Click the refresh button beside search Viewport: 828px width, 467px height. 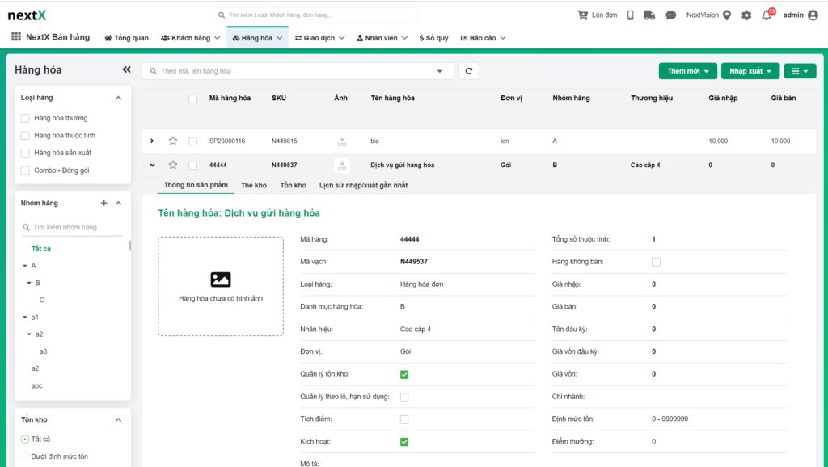(x=468, y=71)
